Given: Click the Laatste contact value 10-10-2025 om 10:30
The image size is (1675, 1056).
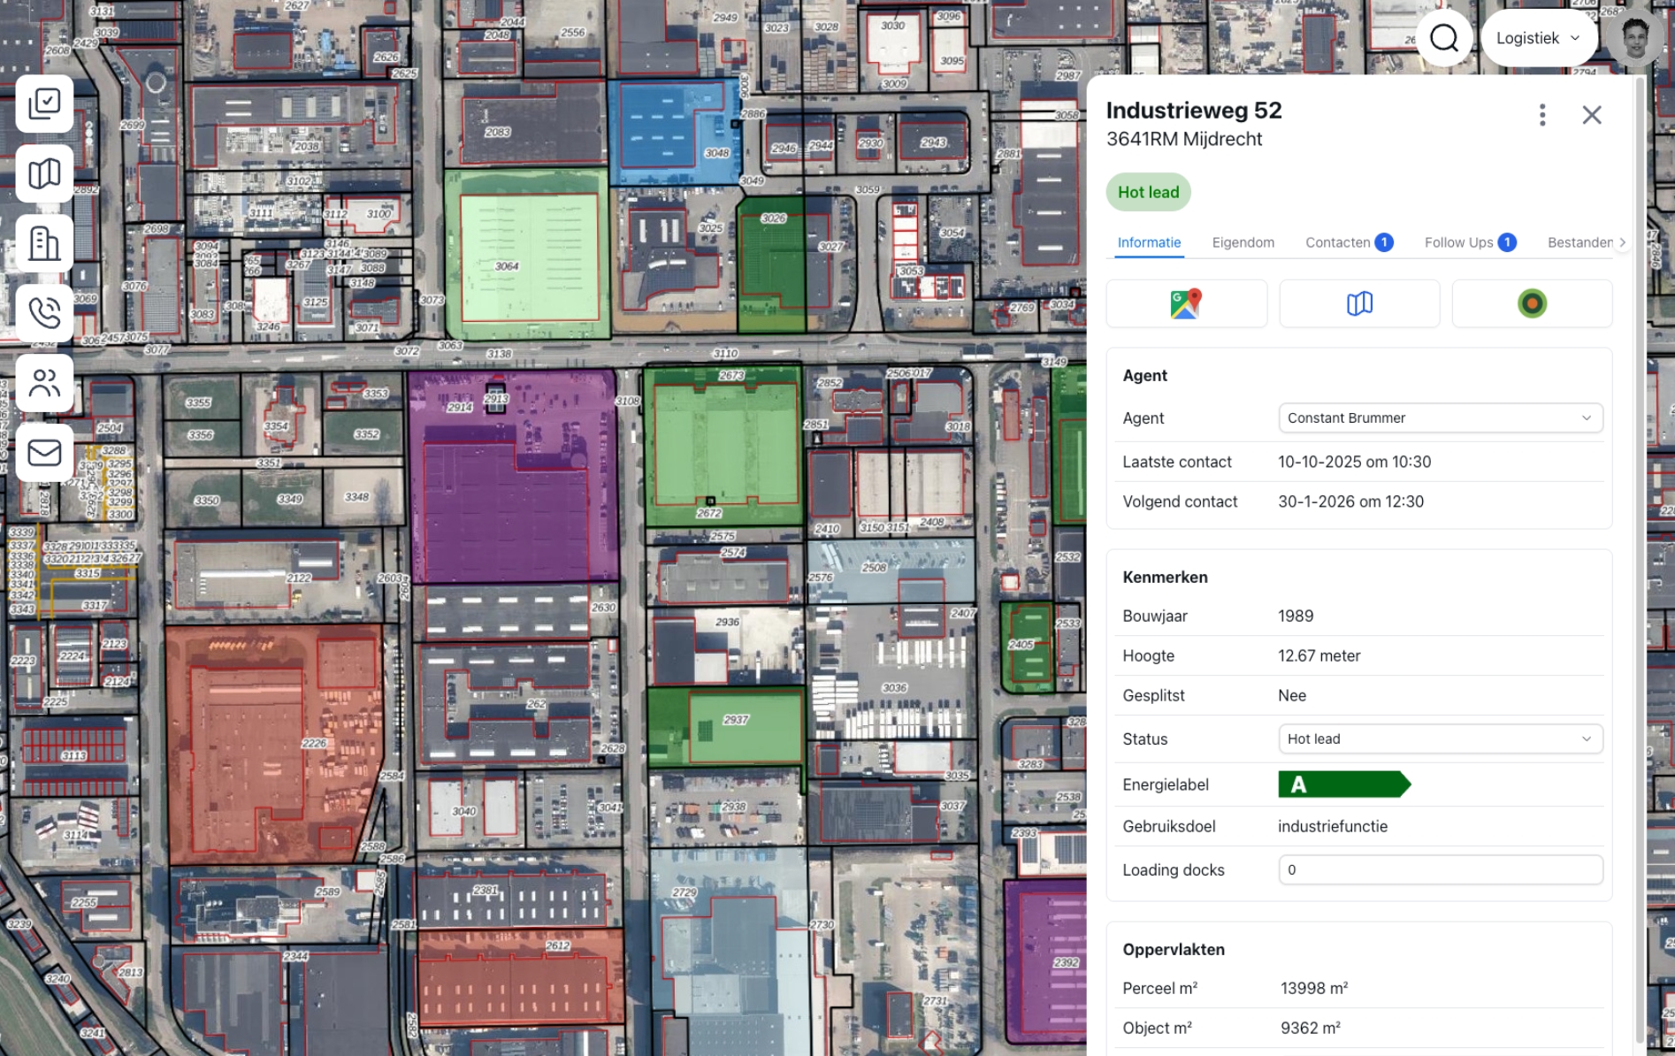Looking at the screenshot, I should [x=1354, y=462].
